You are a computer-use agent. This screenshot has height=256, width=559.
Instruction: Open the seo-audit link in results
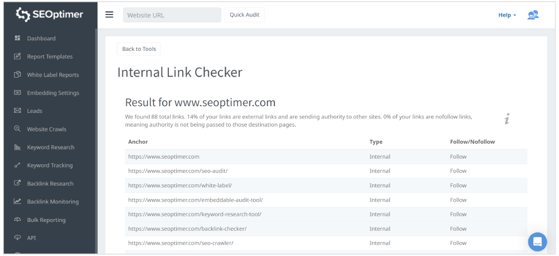[x=178, y=171]
